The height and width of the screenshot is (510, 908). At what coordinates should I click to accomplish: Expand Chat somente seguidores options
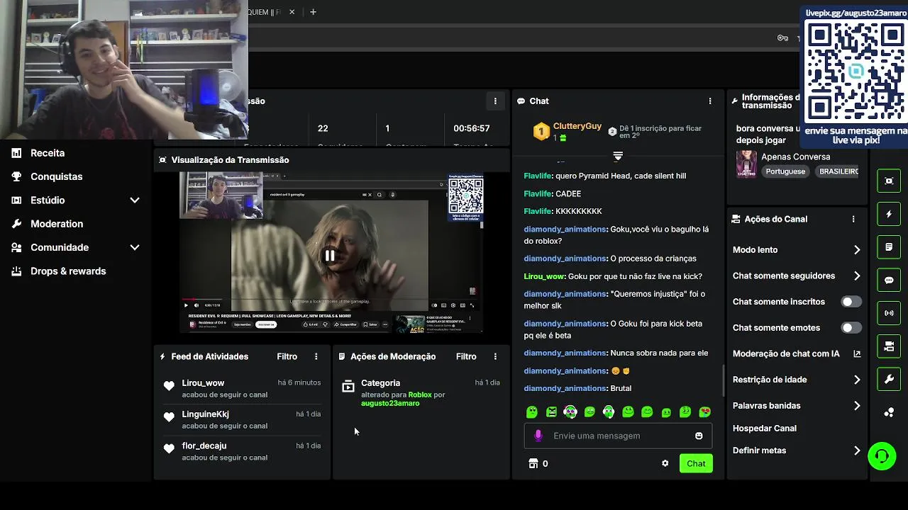point(857,276)
